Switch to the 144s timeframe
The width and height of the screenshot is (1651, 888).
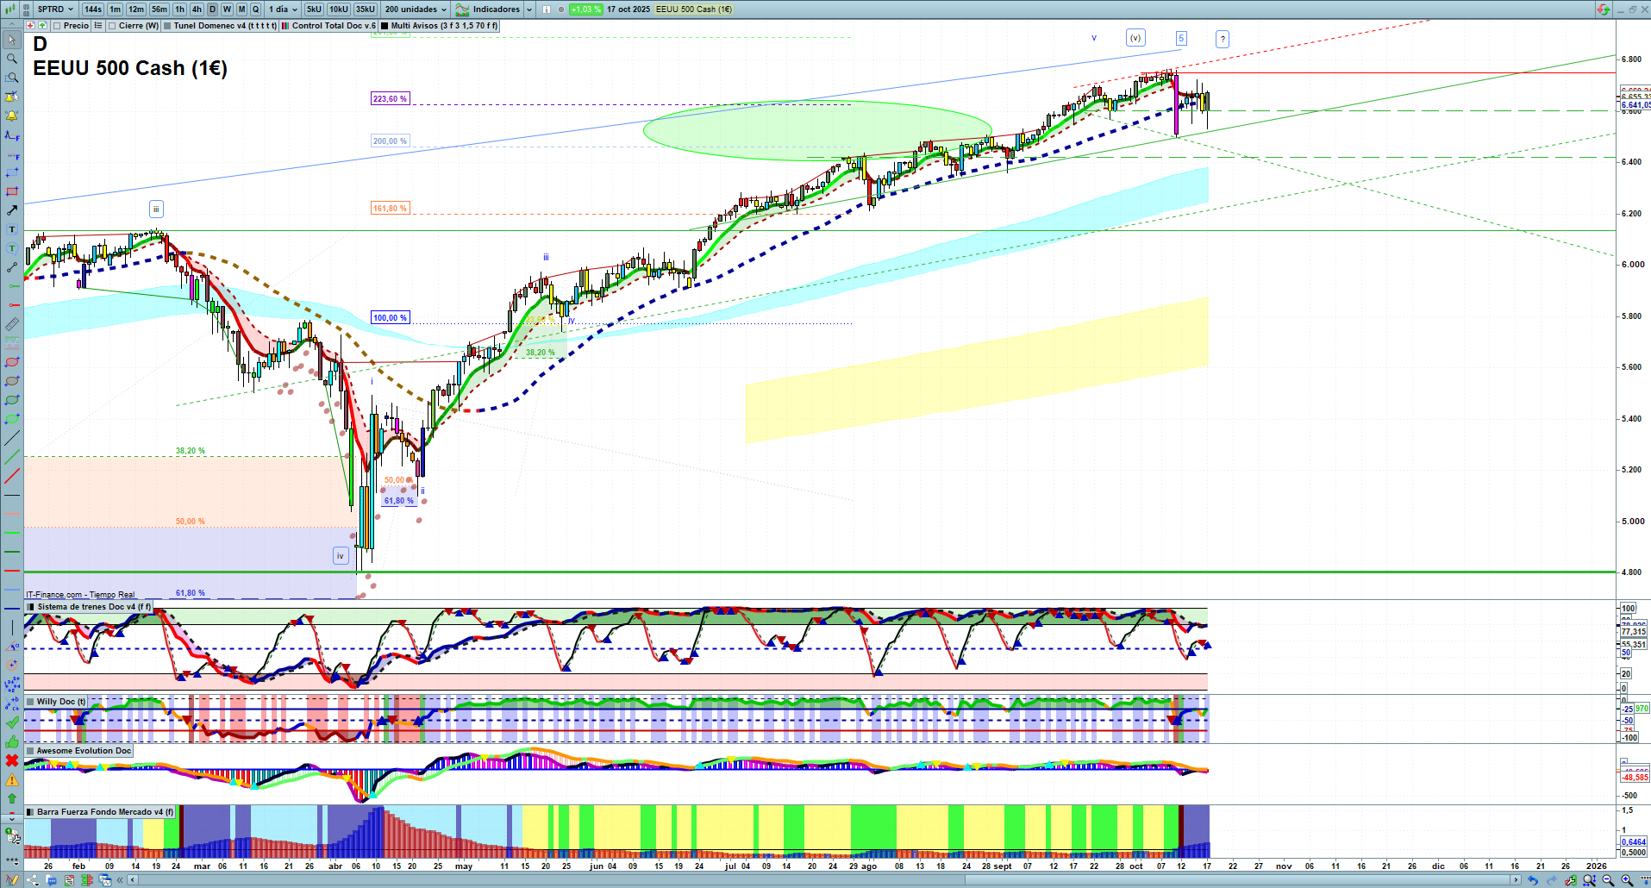tap(93, 9)
